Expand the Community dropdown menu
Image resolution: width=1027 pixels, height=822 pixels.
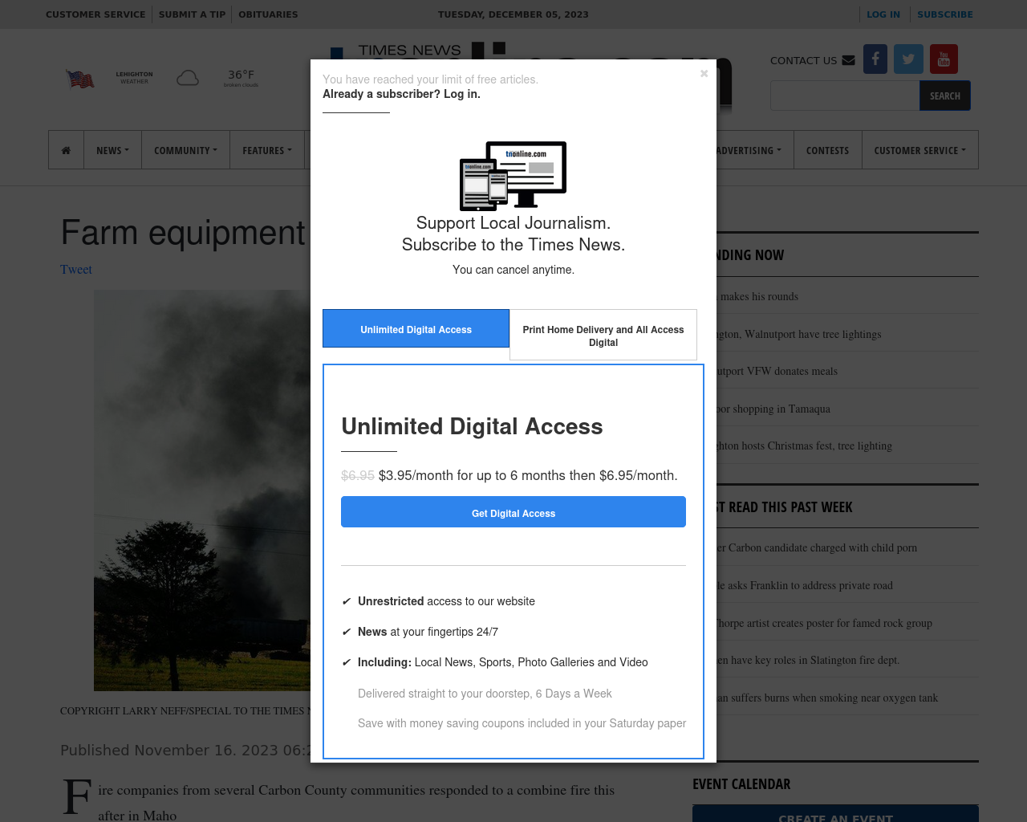pyautogui.click(x=185, y=150)
